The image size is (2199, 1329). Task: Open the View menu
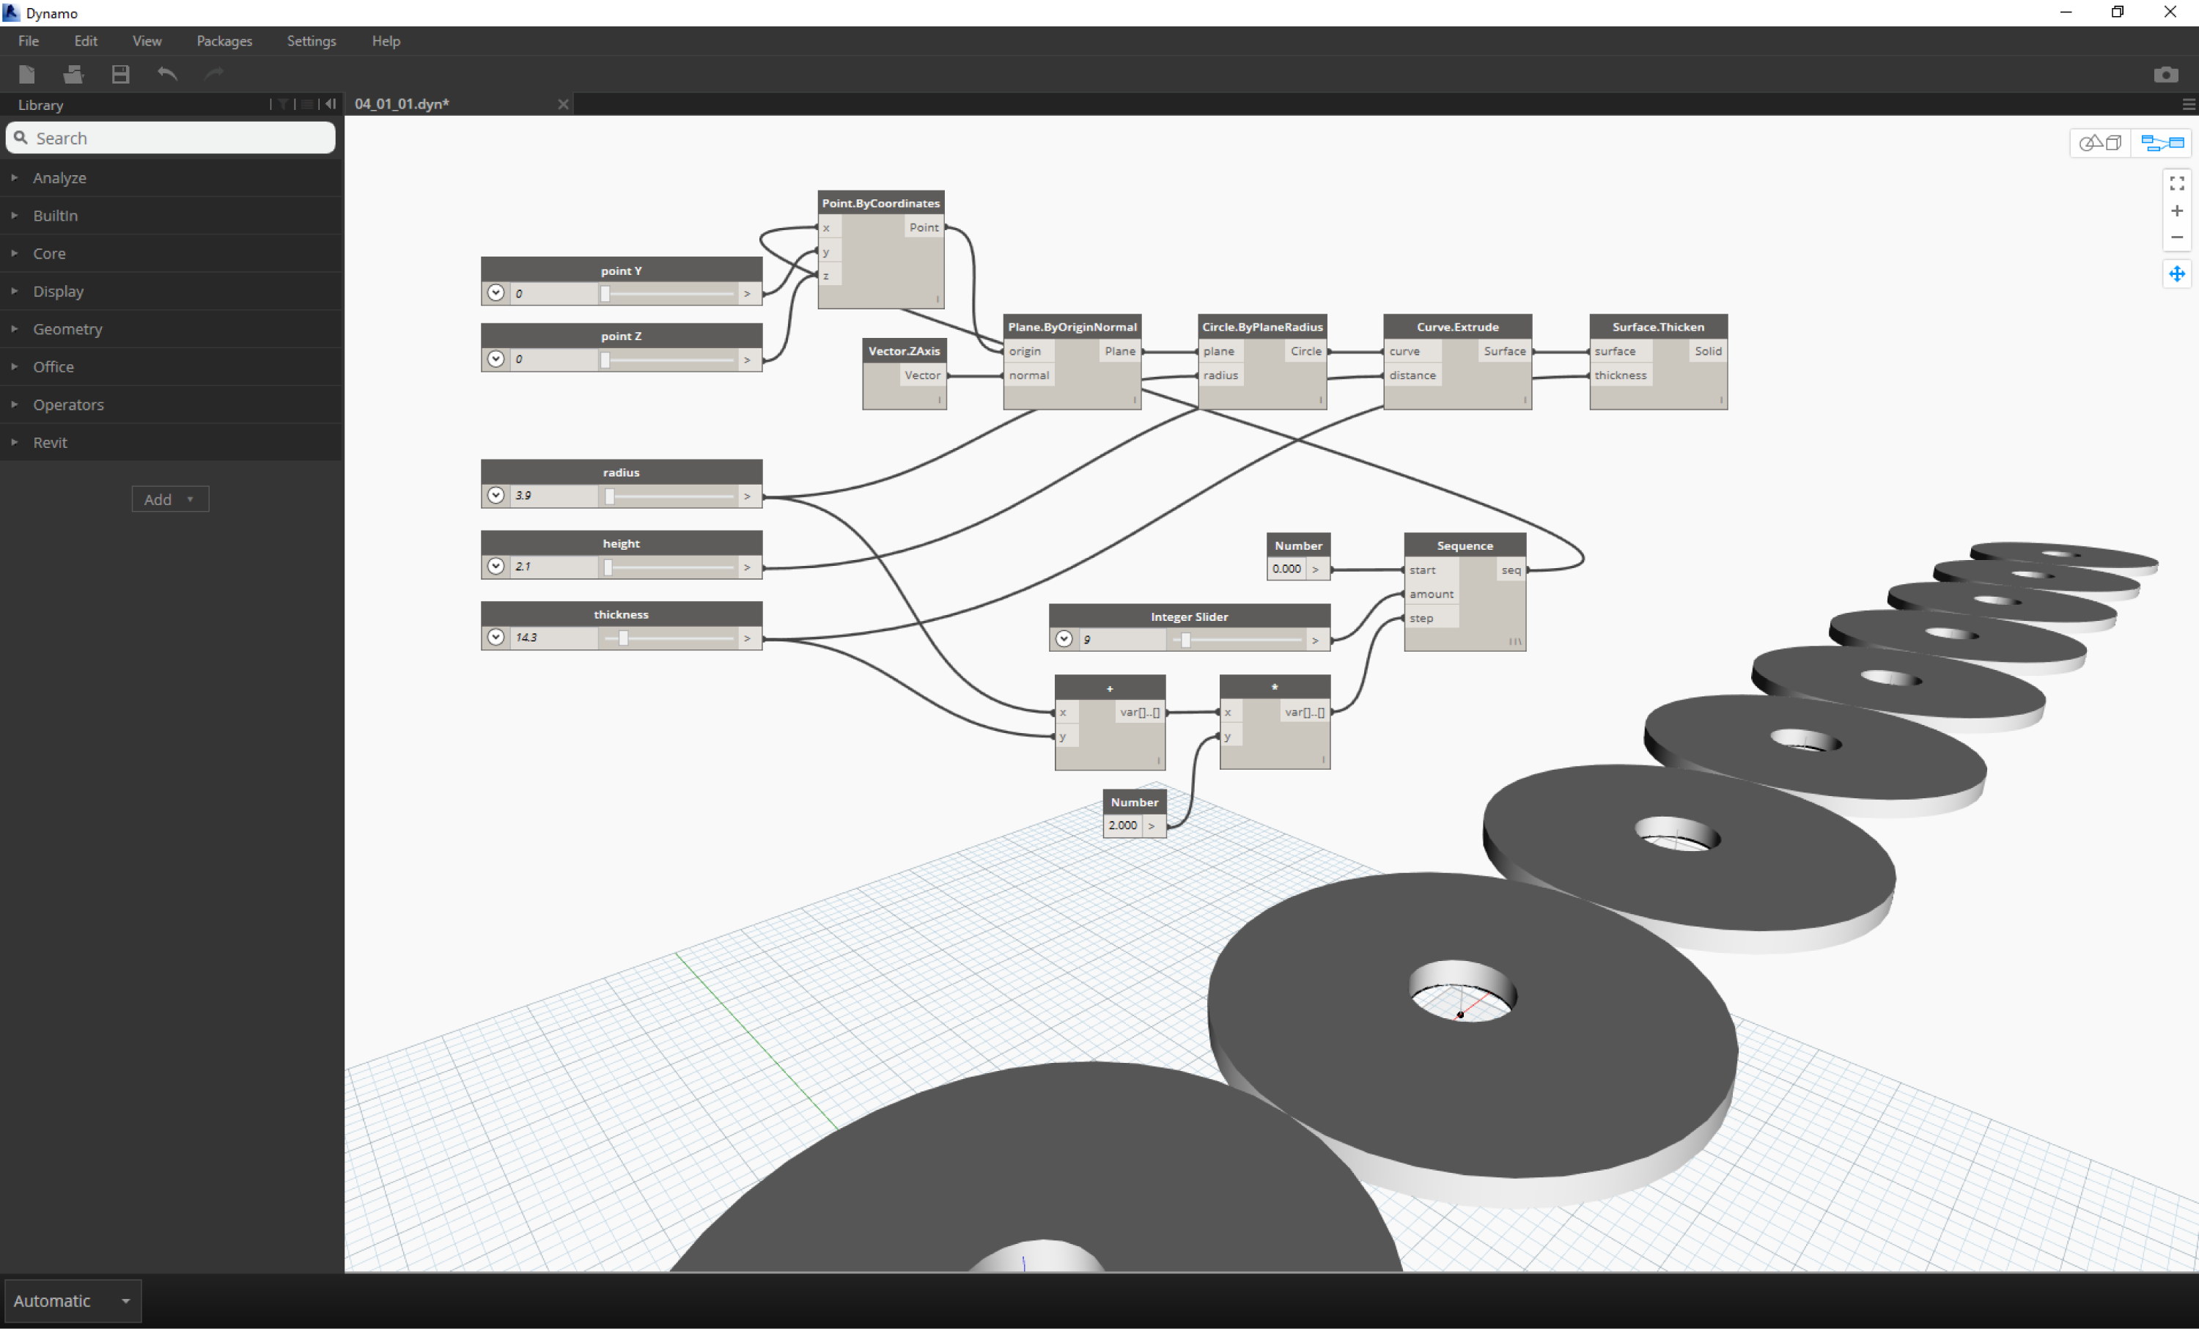tap(147, 41)
